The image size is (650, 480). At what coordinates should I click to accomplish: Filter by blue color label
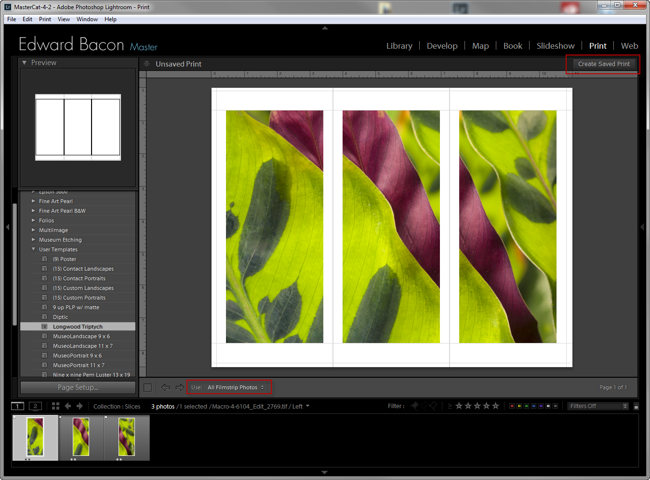pyautogui.click(x=534, y=406)
